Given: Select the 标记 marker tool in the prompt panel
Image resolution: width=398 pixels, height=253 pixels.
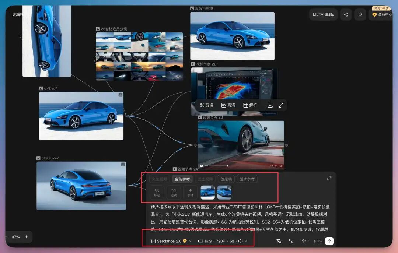Looking at the screenshot, I should click(x=157, y=192).
